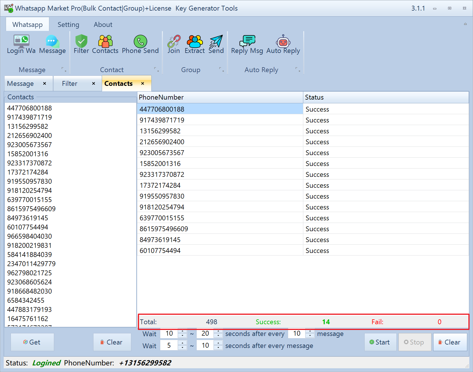Switch to the Filter document tab
The height and width of the screenshot is (372, 473).
[x=70, y=84]
